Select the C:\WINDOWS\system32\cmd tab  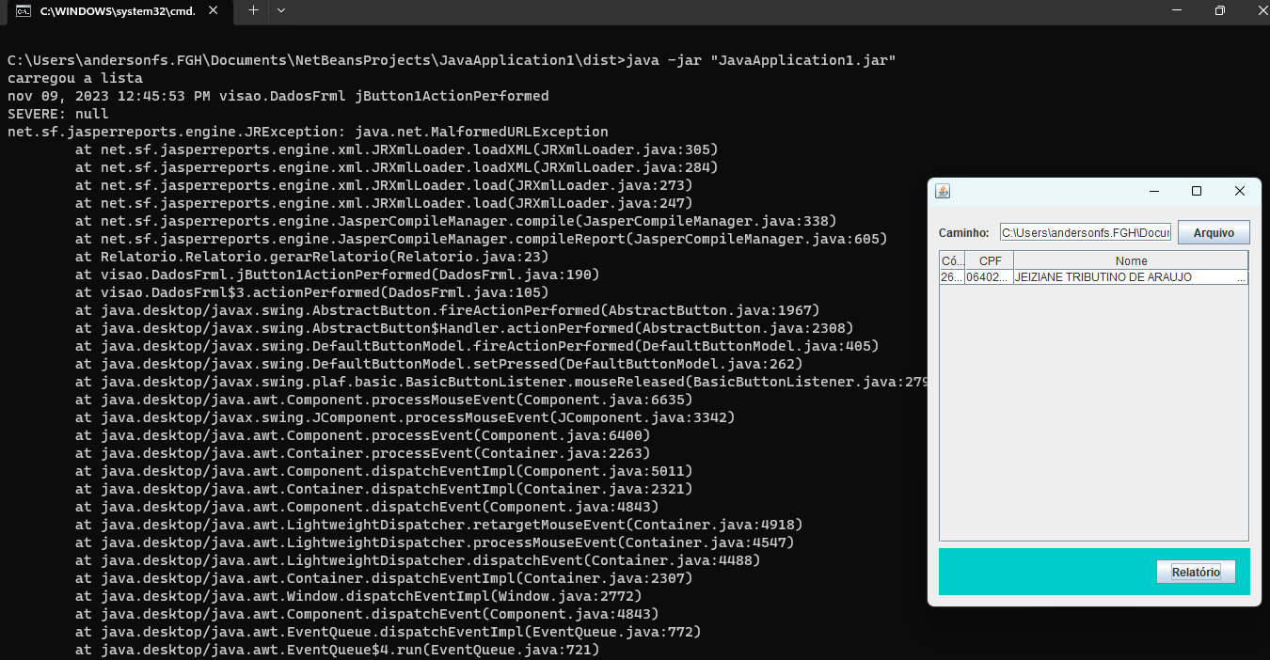[119, 10]
